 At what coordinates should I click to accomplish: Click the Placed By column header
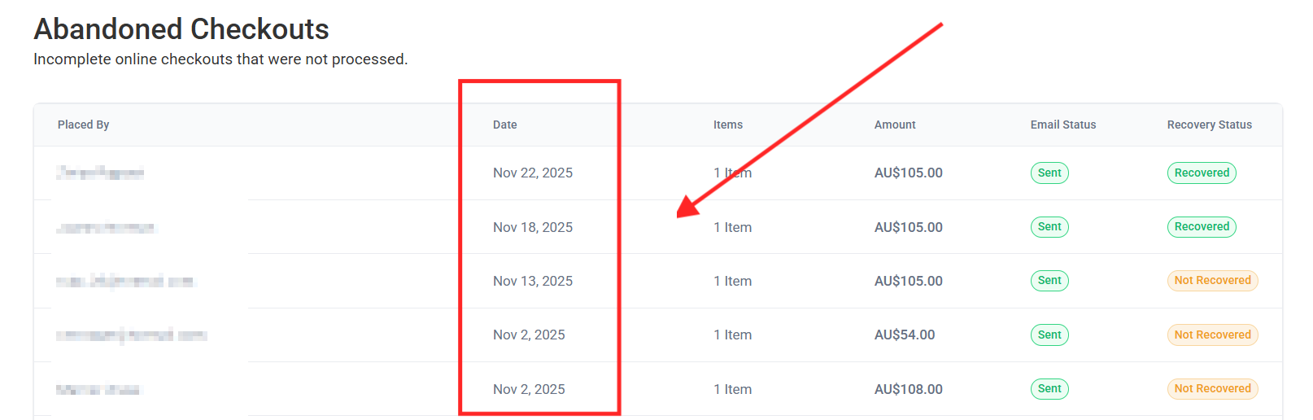pyautogui.click(x=83, y=125)
